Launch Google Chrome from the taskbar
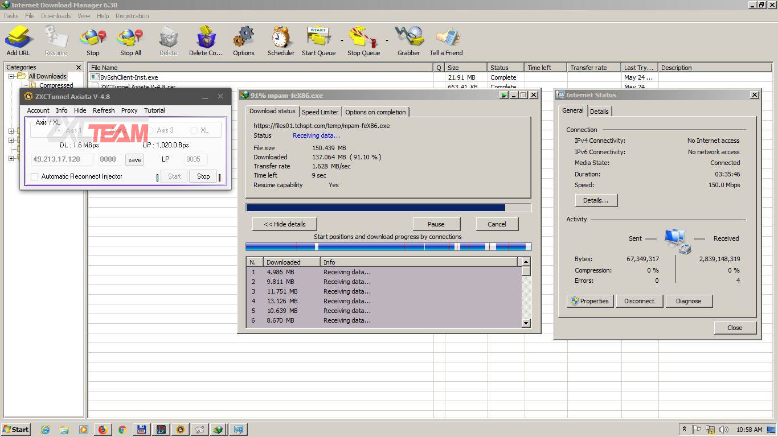 pos(122,430)
